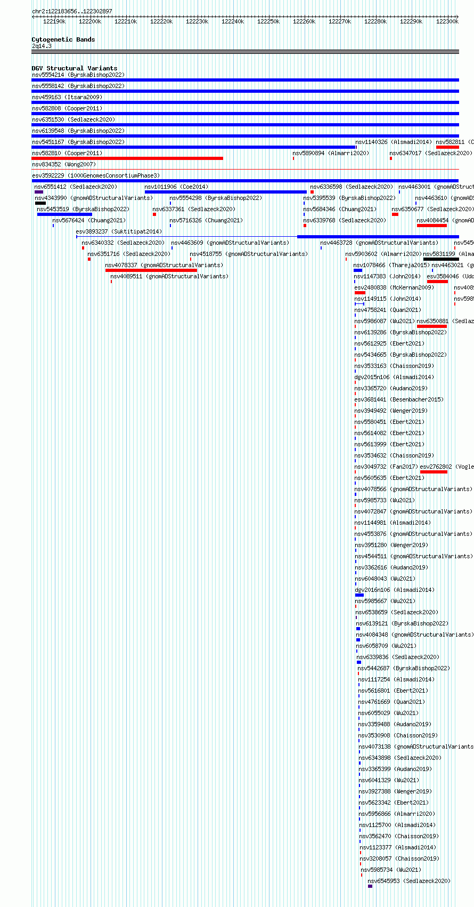This screenshot has width=474, height=907.
Task: Click nsv5442687 (ByrskaBishop2022) label
Action: coord(404,669)
